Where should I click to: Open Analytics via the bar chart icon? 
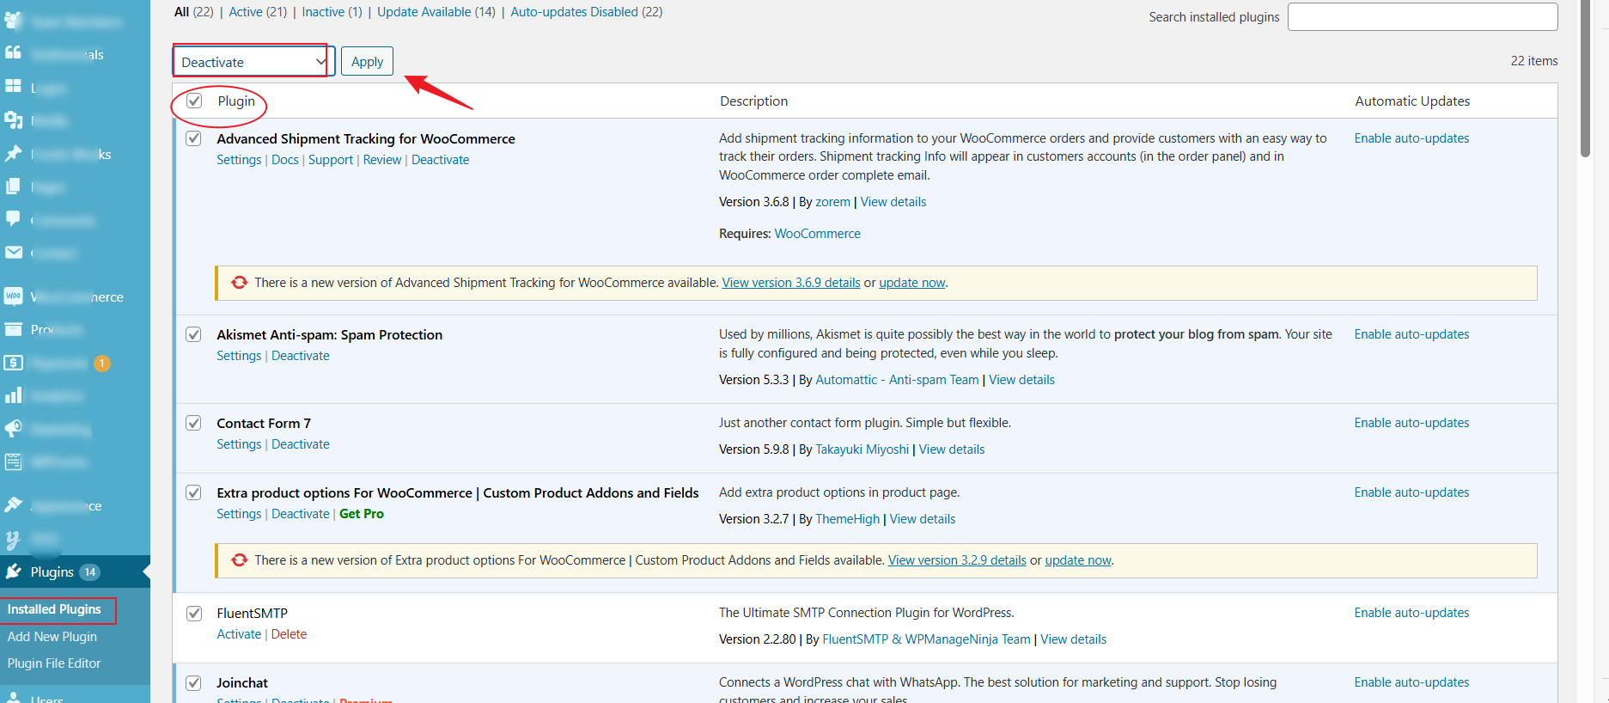pos(13,395)
